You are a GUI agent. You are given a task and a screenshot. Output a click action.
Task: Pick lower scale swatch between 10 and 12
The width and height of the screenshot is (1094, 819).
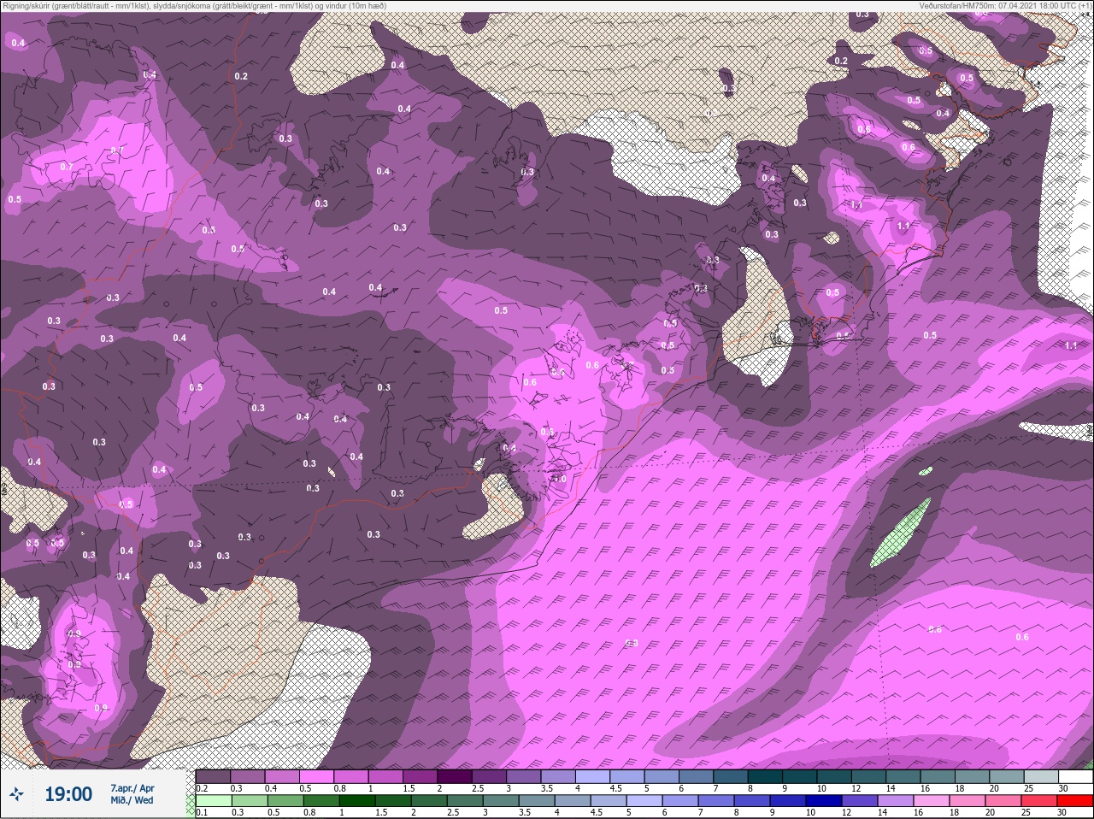(x=824, y=801)
